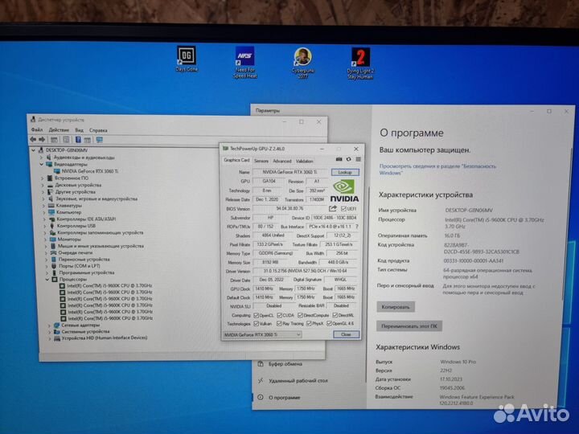Expand the Встроенное ПО node arrow
The height and width of the screenshot is (434, 579).
pyautogui.click(x=43, y=178)
